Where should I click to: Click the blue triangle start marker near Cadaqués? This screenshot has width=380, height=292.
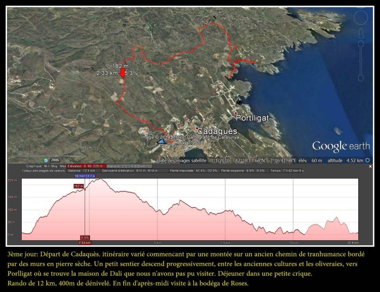tap(161, 142)
